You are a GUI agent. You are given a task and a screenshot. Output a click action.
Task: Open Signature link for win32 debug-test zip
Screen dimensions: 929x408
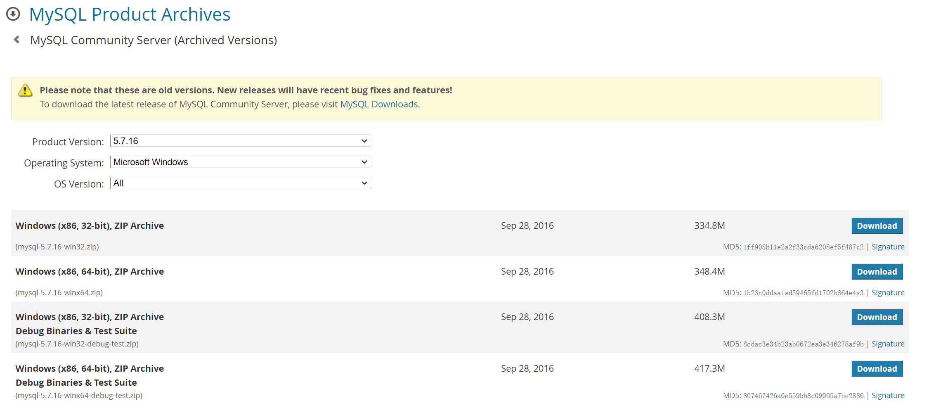coord(888,344)
